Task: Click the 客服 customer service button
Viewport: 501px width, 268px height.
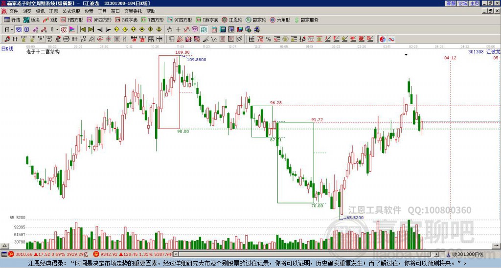Action: pos(451,3)
